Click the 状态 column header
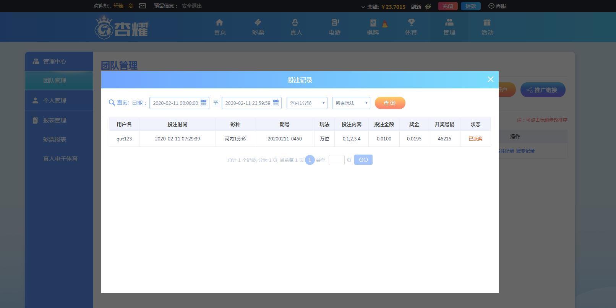The height and width of the screenshot is (308, 616). pos(476,124)
